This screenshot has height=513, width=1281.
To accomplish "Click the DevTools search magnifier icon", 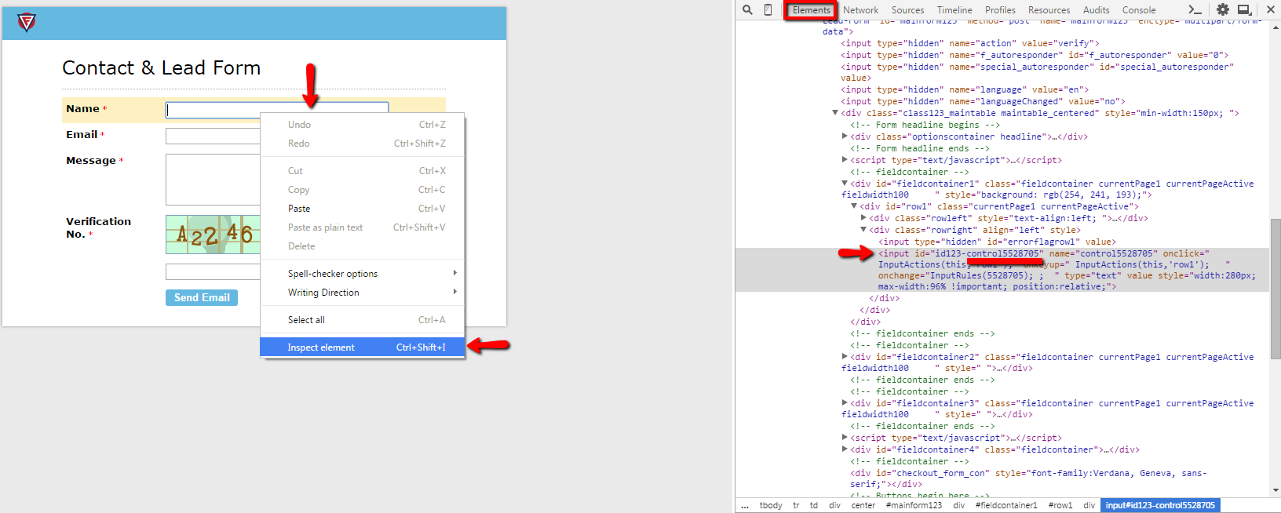I will pos(747,9).
